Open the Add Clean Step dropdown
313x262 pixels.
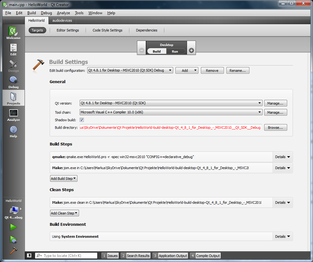(65, 213)
